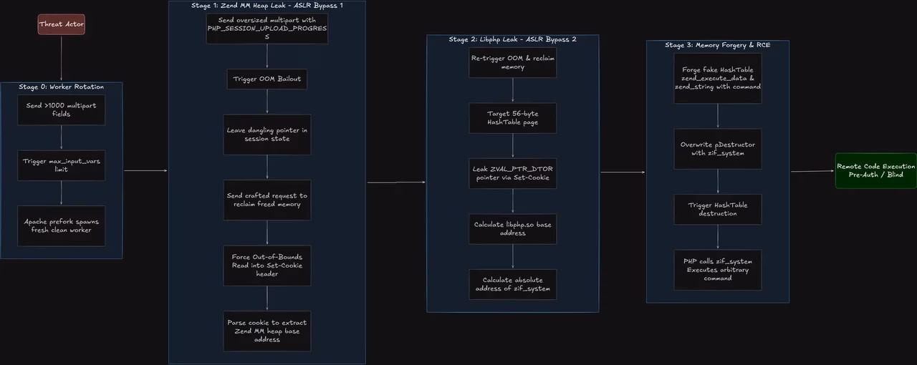Click 'Apache prefork spawns fresh clean worker' box
The width and height of the screenshot is (917, 365).
61,225
